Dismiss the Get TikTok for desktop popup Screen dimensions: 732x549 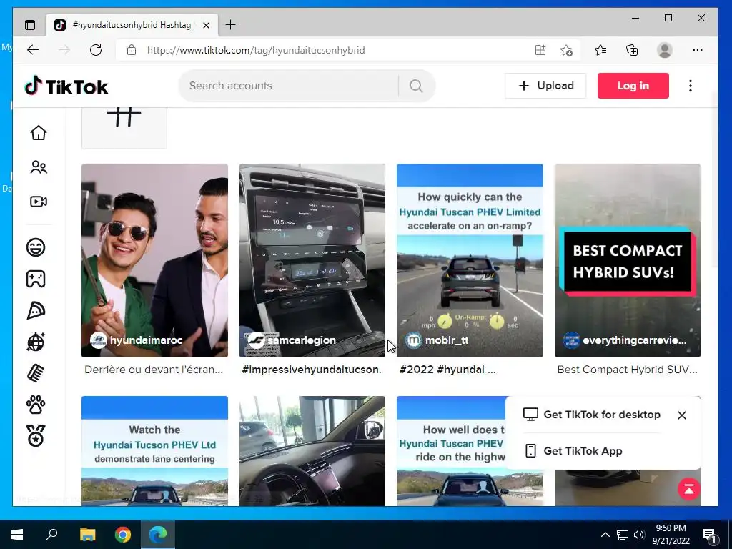tap(681, 415)
